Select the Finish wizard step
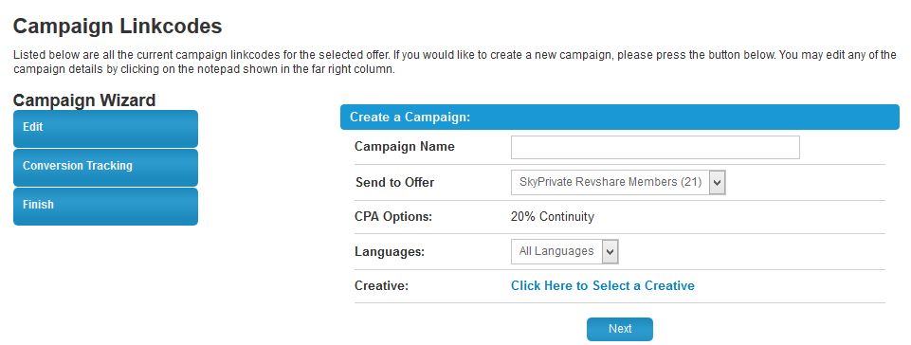This screenshot has height=345, width=911. (105, 207)
